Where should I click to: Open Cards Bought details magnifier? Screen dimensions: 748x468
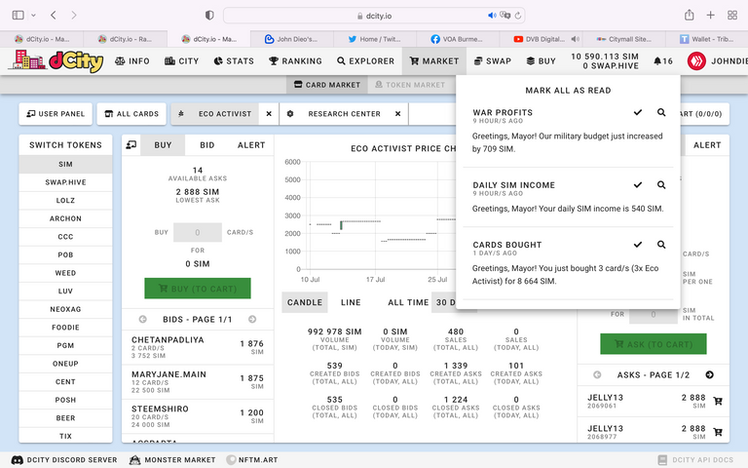click(x=661, y=245)
